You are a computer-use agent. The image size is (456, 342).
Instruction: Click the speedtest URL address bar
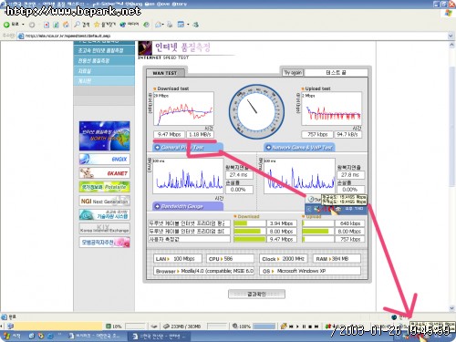point(233,36)
